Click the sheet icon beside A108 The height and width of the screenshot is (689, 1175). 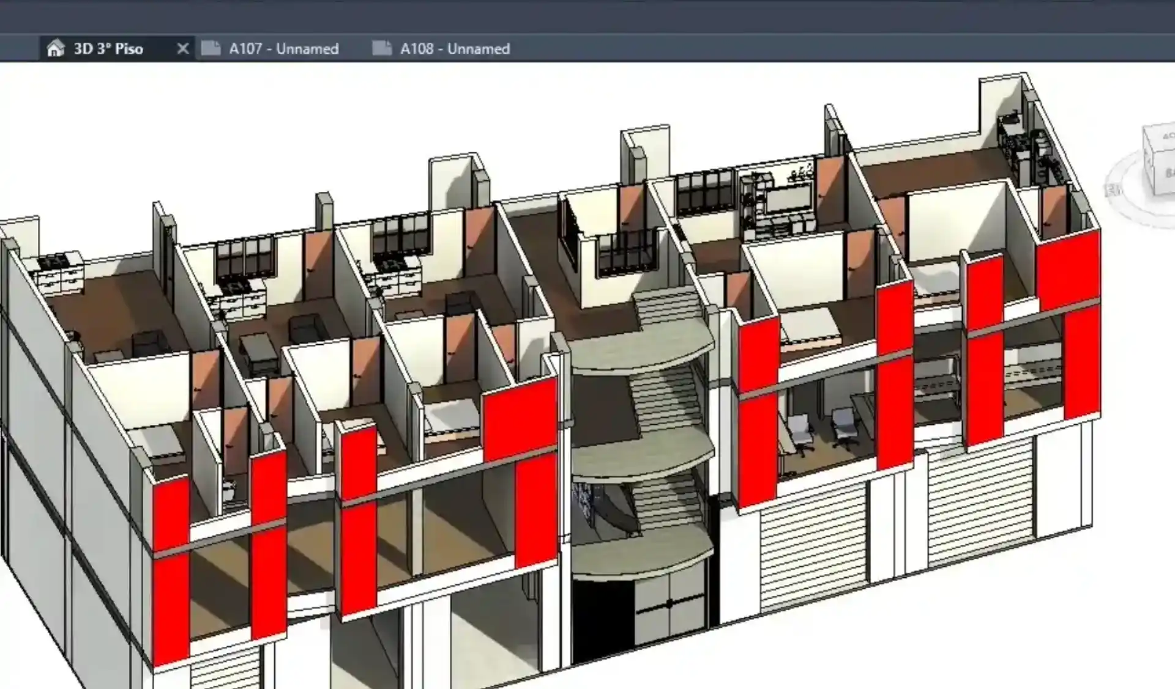(x=382, y=48)
